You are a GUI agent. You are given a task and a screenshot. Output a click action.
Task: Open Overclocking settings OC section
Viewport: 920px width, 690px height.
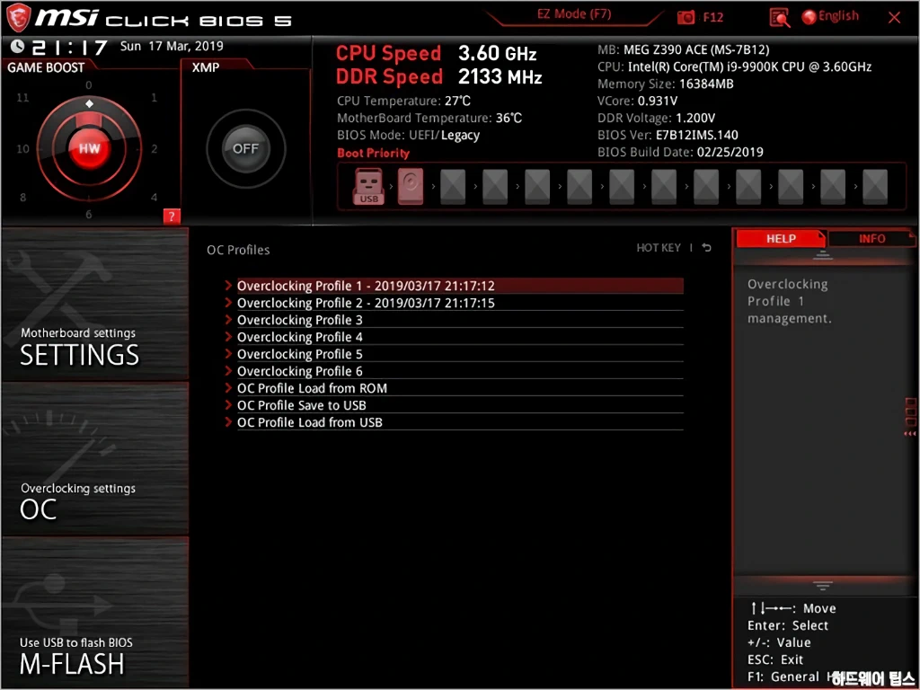tap(95, 459)
